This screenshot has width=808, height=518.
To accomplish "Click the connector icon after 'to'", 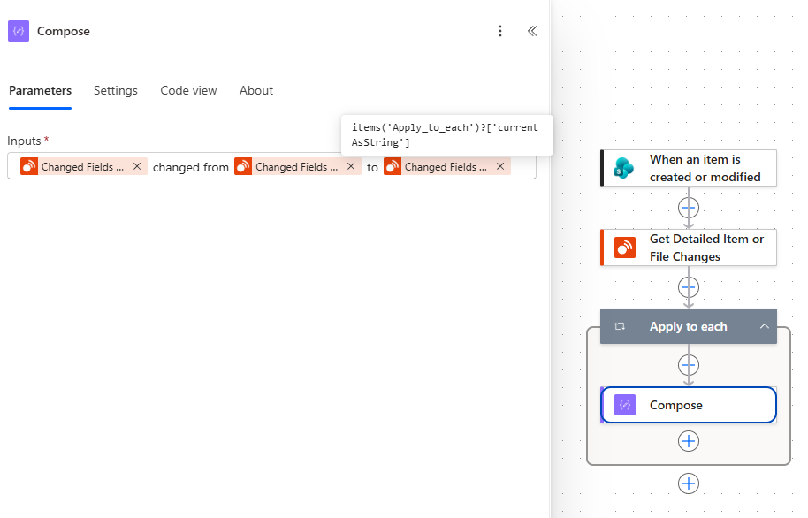I will point(393,166).
